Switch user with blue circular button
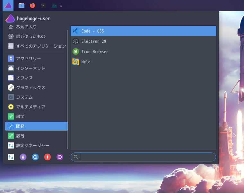The height and width of the screenshot is (193, 244). [35, 157]
